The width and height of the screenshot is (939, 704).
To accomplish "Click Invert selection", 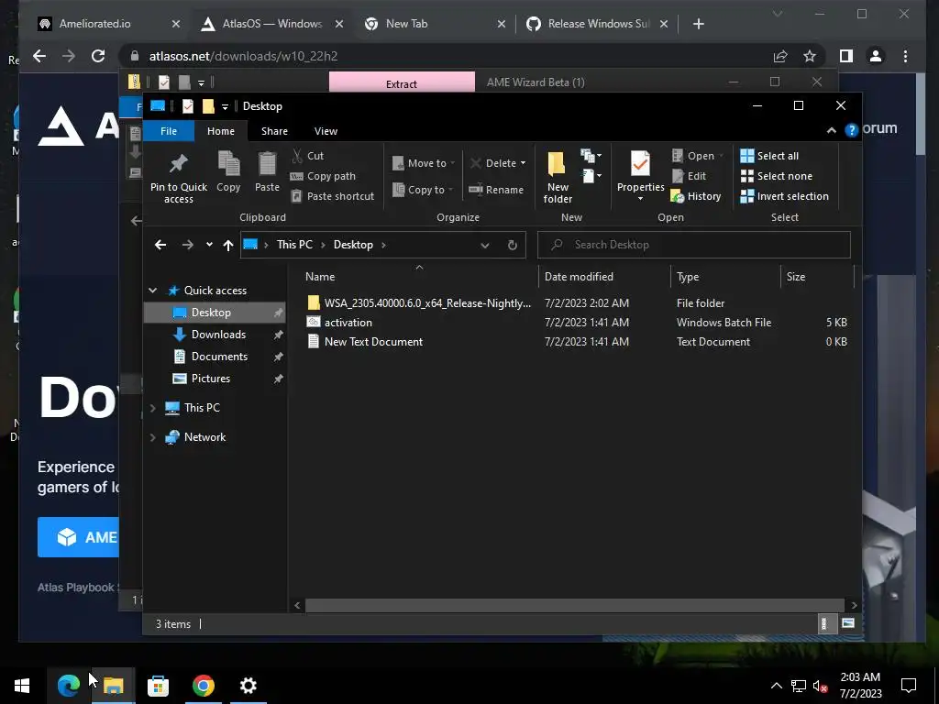I will [785, 196].
